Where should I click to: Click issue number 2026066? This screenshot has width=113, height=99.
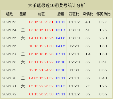pos(9,46)
